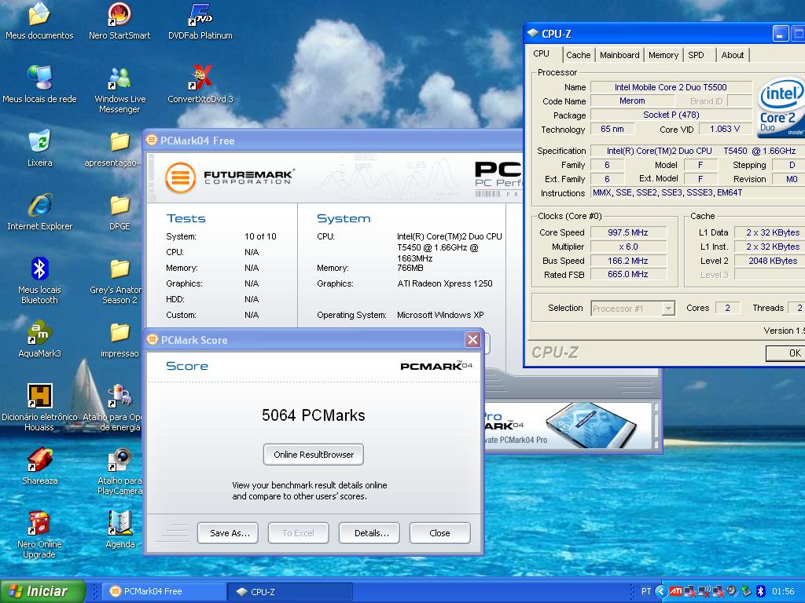Open the Mainboard tab in CPU-Z
This screenshot has height=603, width=805.
coord(619,55)
